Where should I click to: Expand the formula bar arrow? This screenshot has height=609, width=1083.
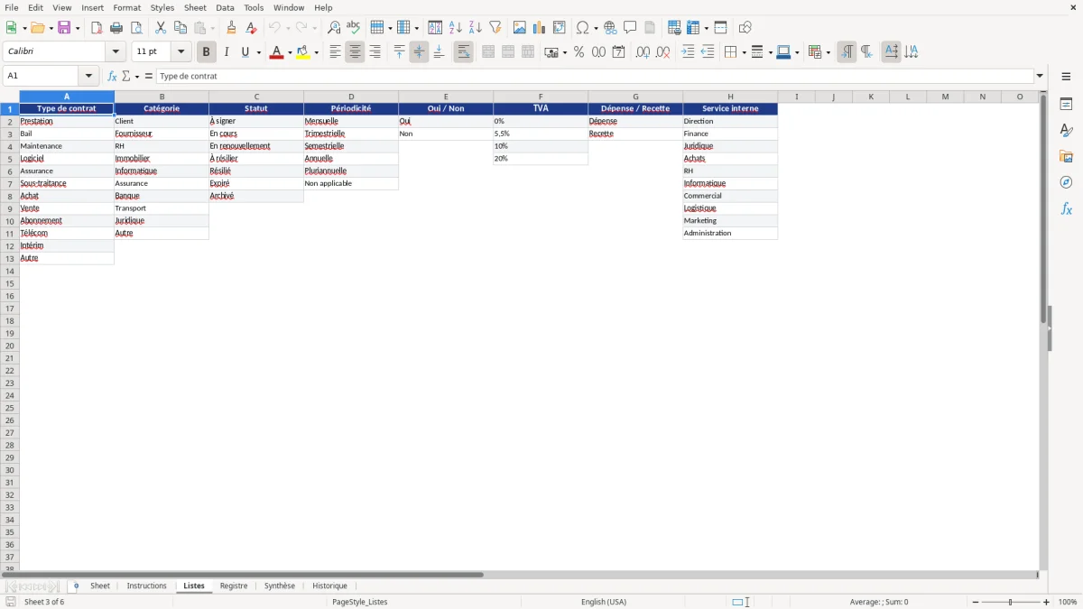point(1040,76)
